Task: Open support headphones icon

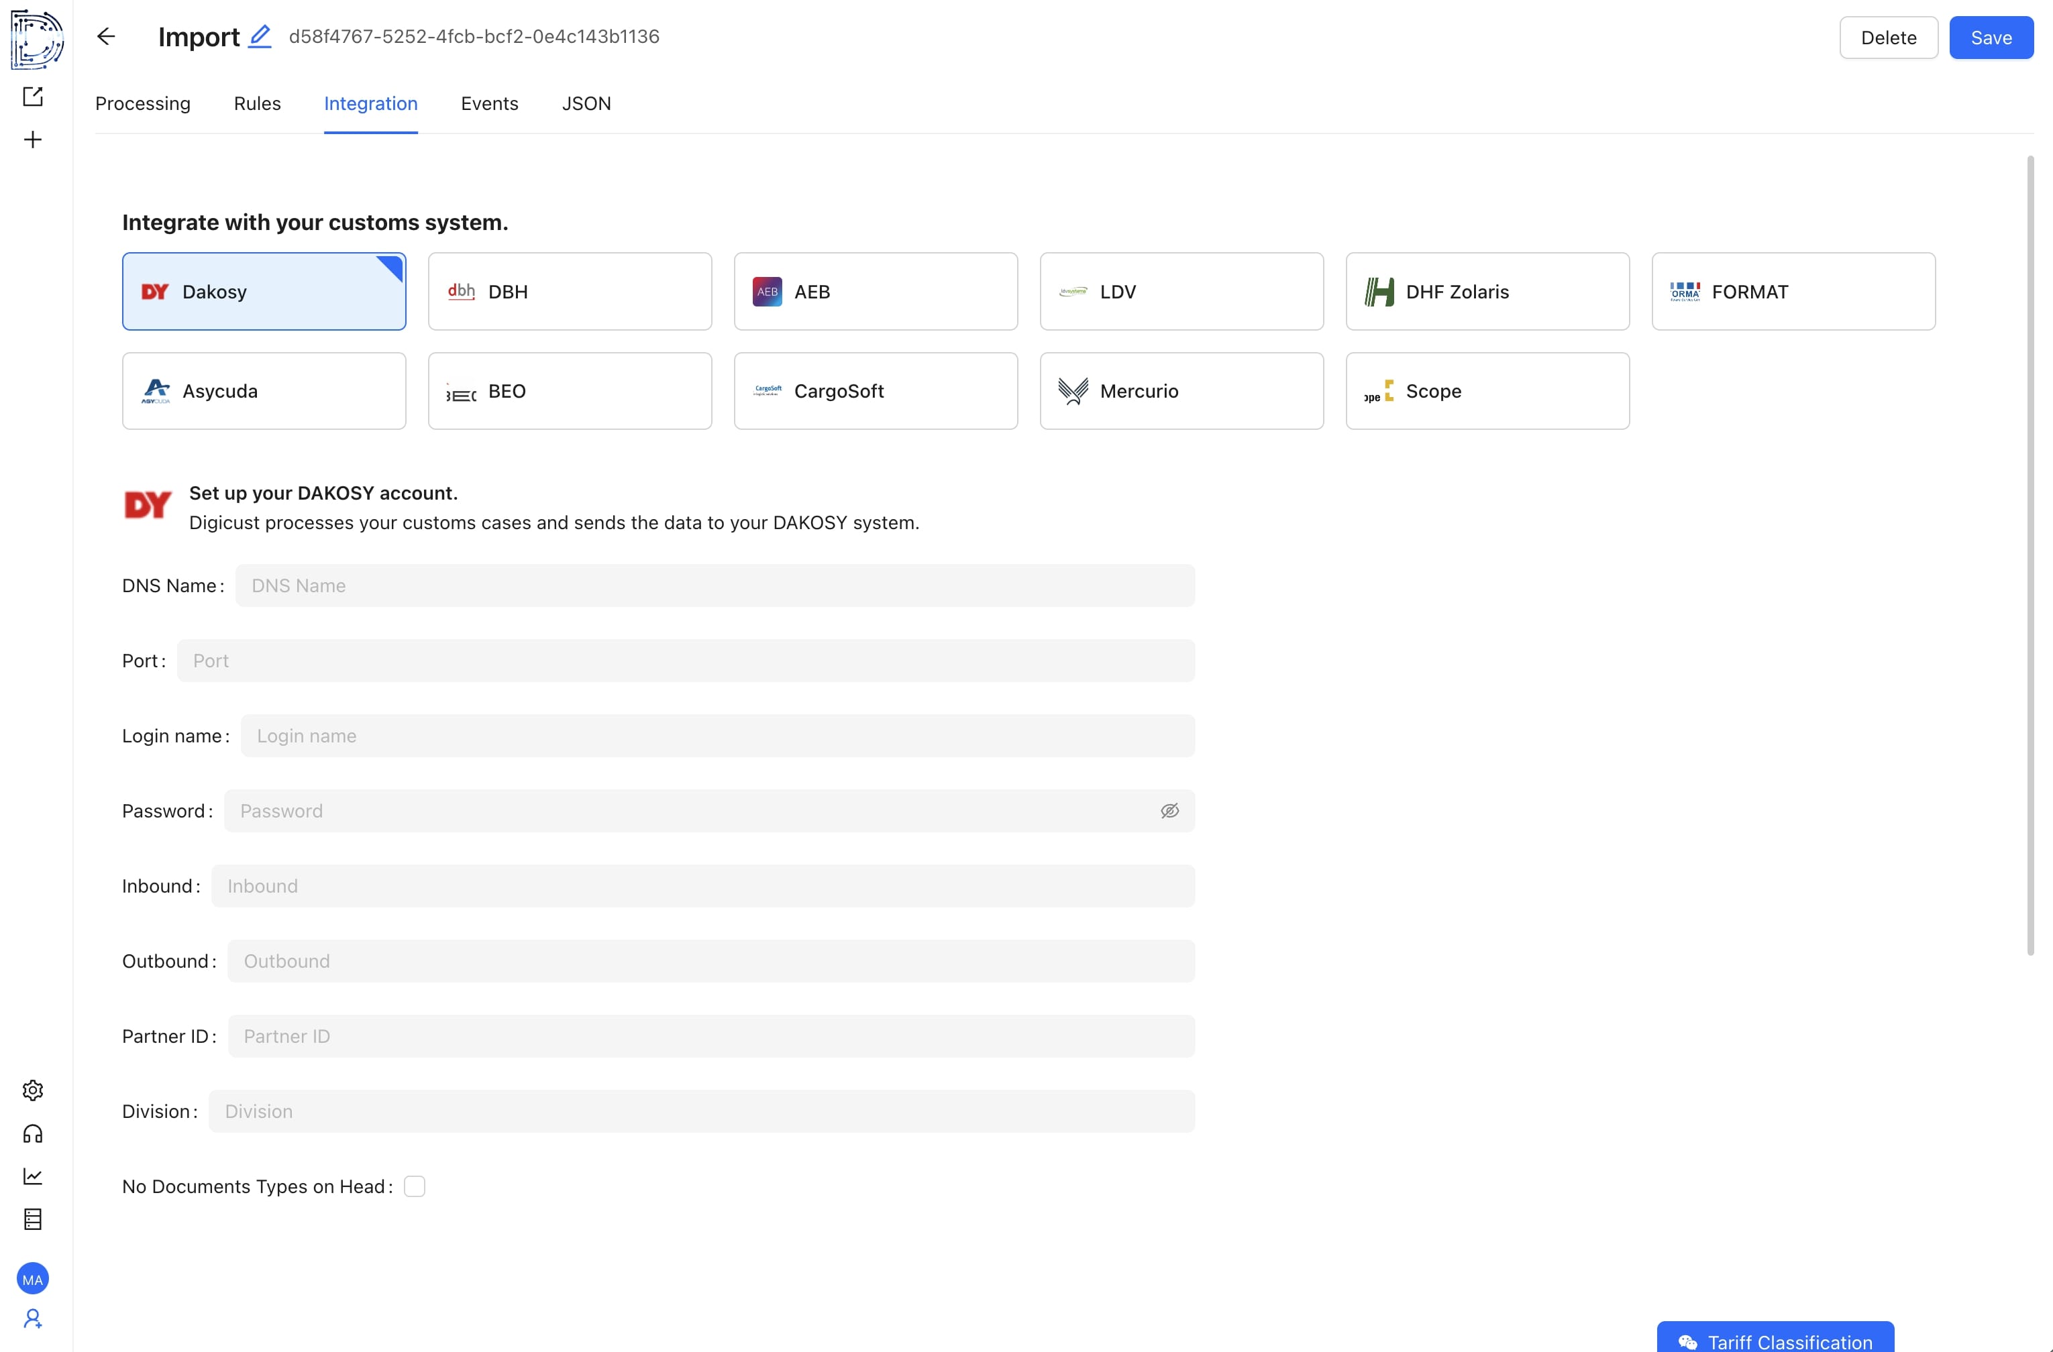Action: coord(33,1133)
